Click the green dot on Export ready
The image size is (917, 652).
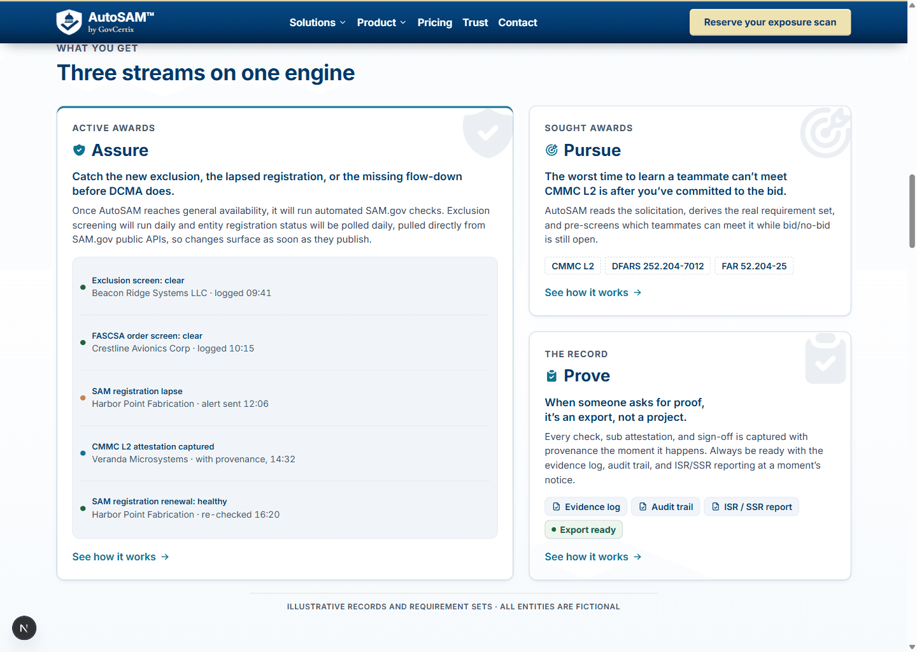pyautogui.click(x=554, y=530)
